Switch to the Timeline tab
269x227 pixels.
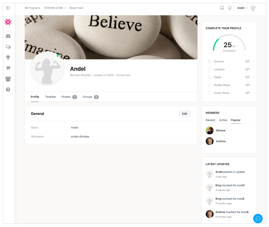[x=50, y=97]
